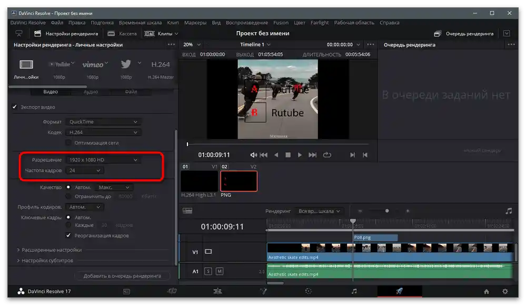Open the Маркеры menu

(195, 23)
